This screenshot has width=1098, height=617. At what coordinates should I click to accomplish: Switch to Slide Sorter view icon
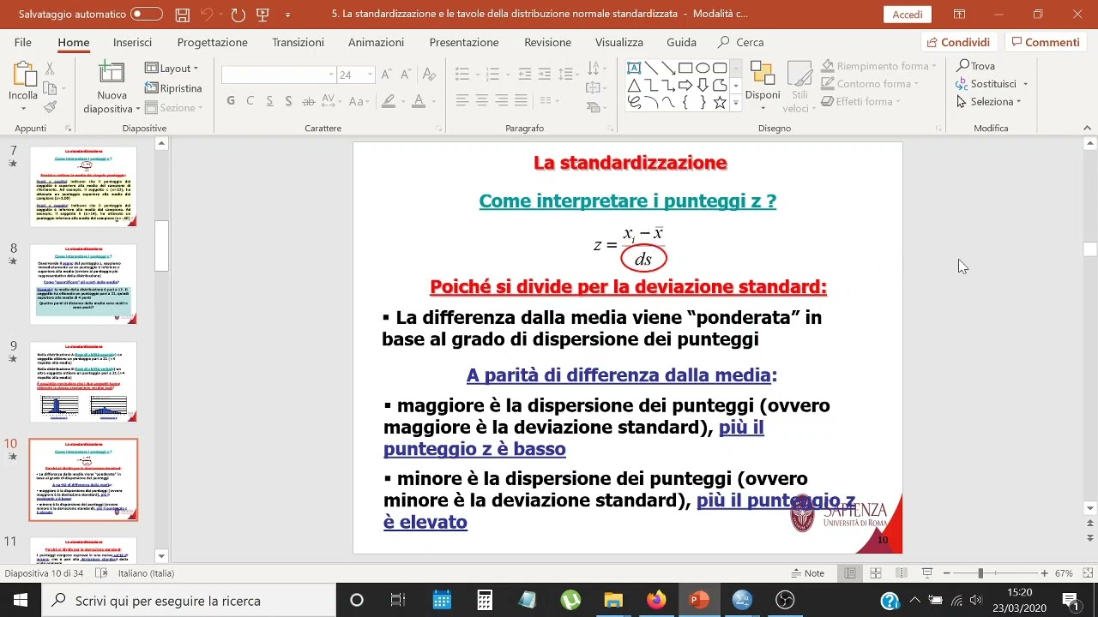coord(876,573)
